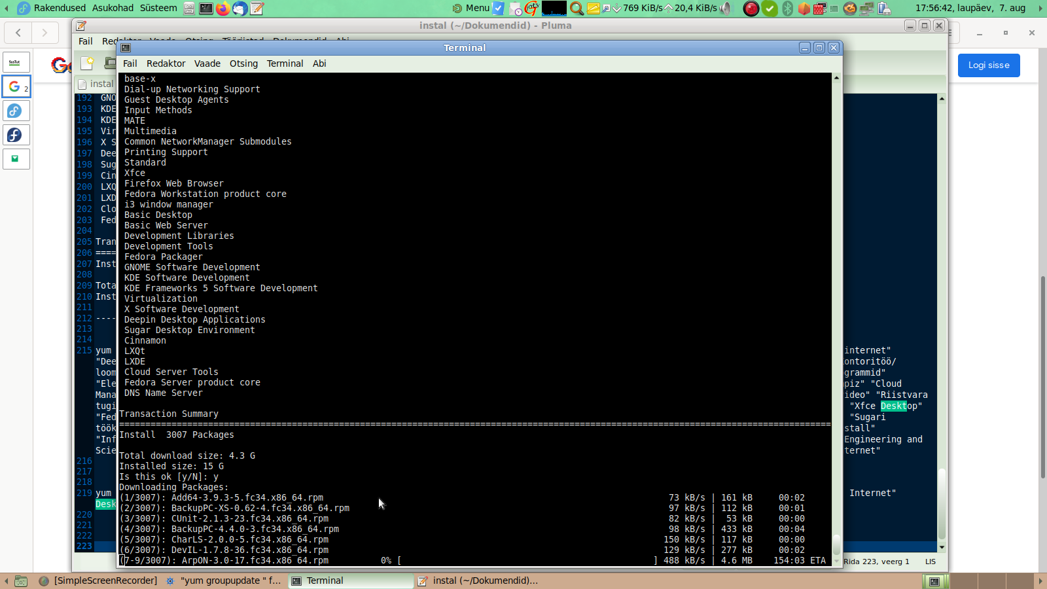Launch the Pluma text editor panel launcher

257,8
